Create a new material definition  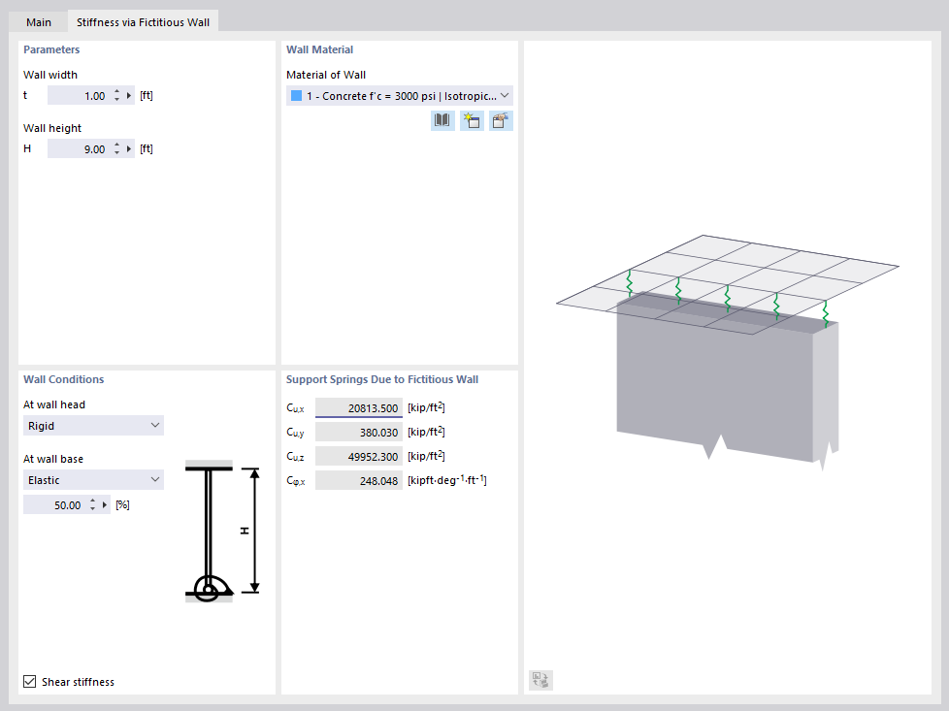[x=471, y=119]
